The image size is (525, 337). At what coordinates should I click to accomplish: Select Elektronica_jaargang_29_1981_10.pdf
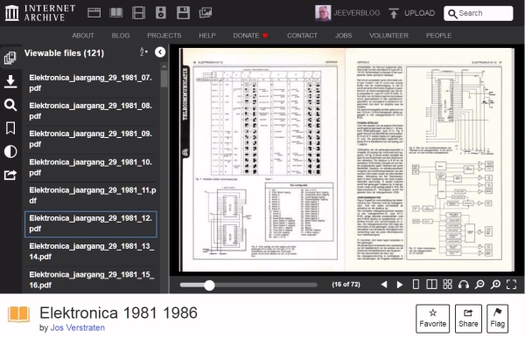coord(91,168)
